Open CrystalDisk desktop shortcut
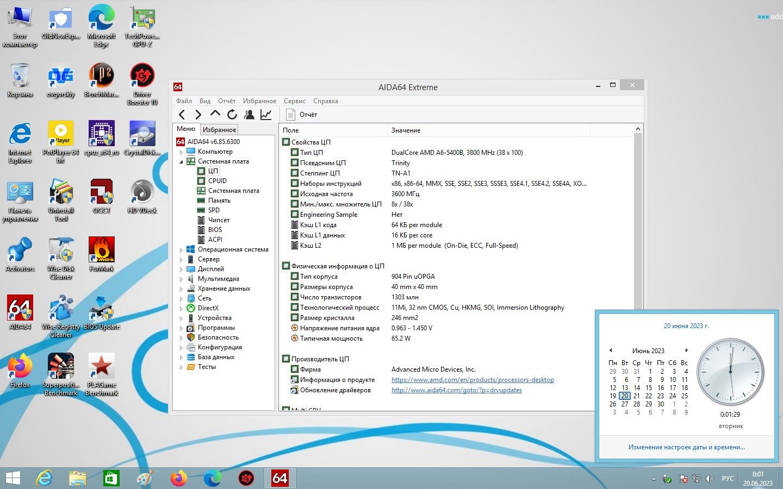The height and width of the screenshot is (489, 783). point(142,139)
